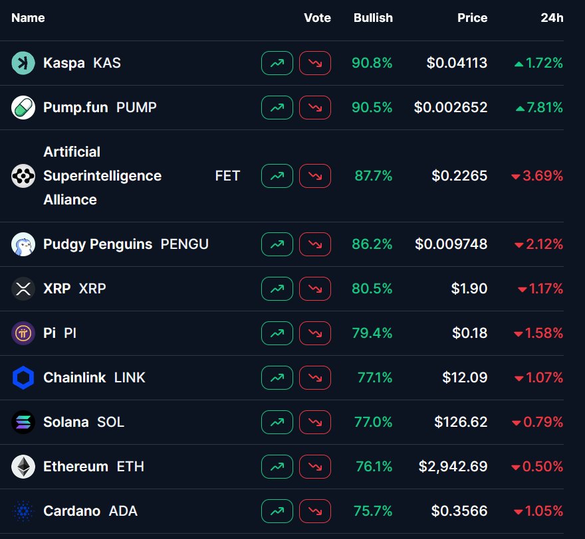Vote bullish on Kaspa
This screenshot has height=539, width=585.
[277, 63]
